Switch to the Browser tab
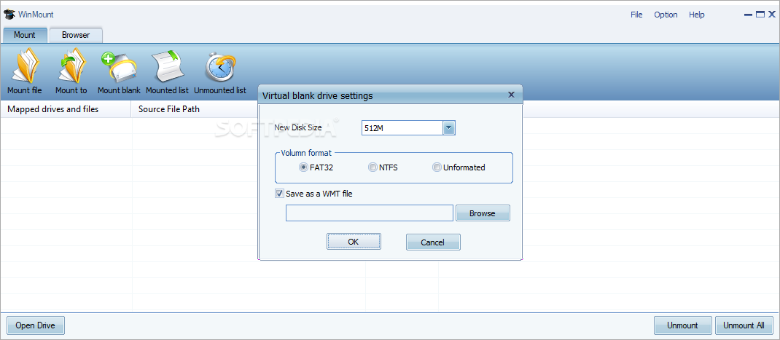Screen dimensions: 780x340 (x=76, y=35)
